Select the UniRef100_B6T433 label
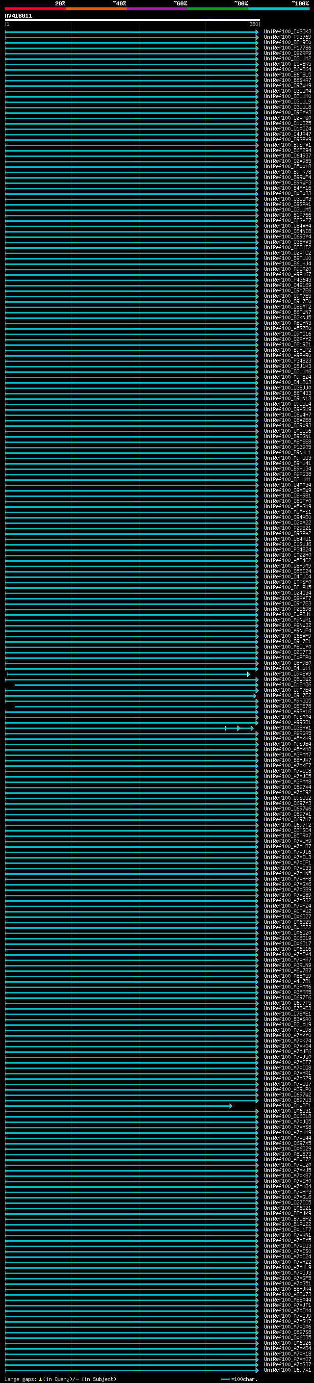The image size is (314, 1383). pos(287,393)
